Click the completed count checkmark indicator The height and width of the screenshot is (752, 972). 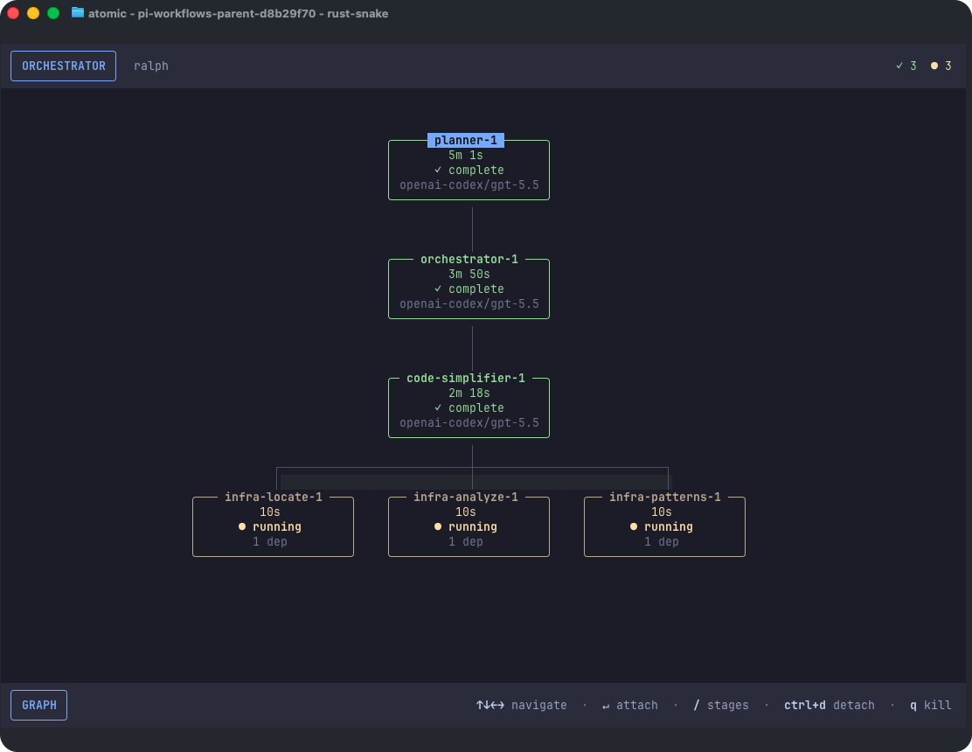click(x=906, y=66)
